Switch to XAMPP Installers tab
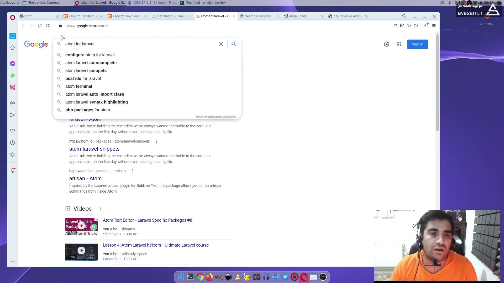 [x=81, y=16]
